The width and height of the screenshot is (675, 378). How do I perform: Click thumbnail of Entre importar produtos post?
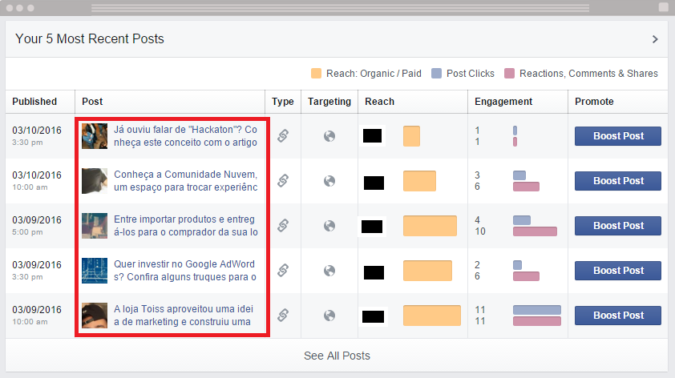(x=95, y=225)
